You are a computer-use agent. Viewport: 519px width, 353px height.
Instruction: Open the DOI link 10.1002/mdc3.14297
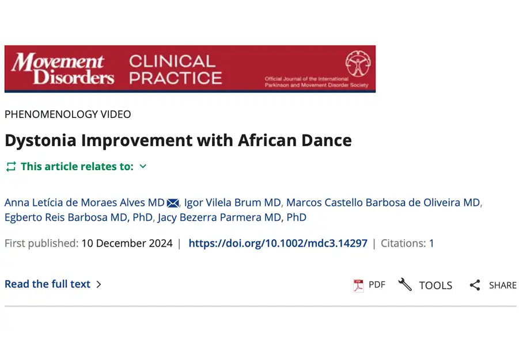[278, 243]
